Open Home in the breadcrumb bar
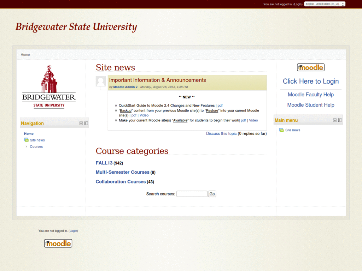The image size is (362, 271). [25, 55]
